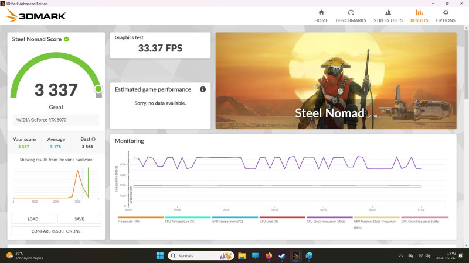Toggle Frame rate (FPS) legend swatch

pyautogui.click(x=141, y=217)
